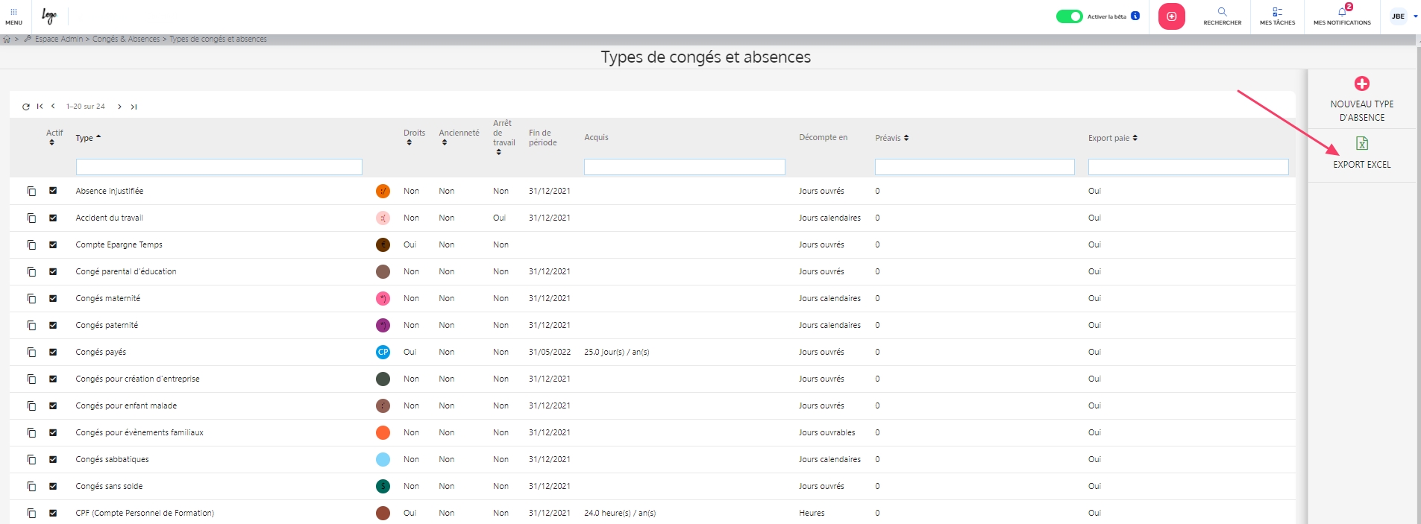This screenshot has height=524, width=1421.
Task: Click the Congés maternité pink color badge
Action: (383, 299)
